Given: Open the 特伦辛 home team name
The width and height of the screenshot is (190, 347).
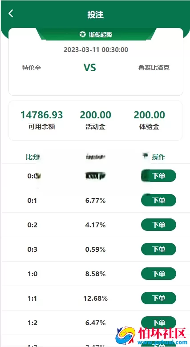Looking at the screenshot, I should [32, 68].
